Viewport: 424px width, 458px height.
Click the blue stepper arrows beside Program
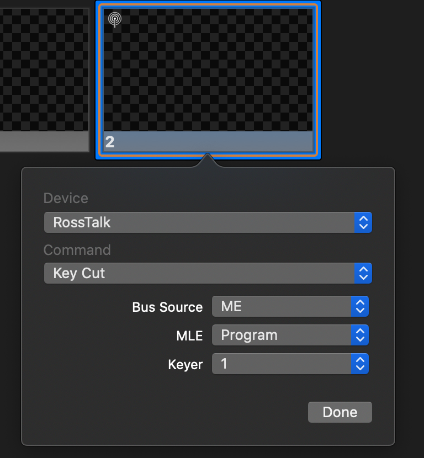360,335
